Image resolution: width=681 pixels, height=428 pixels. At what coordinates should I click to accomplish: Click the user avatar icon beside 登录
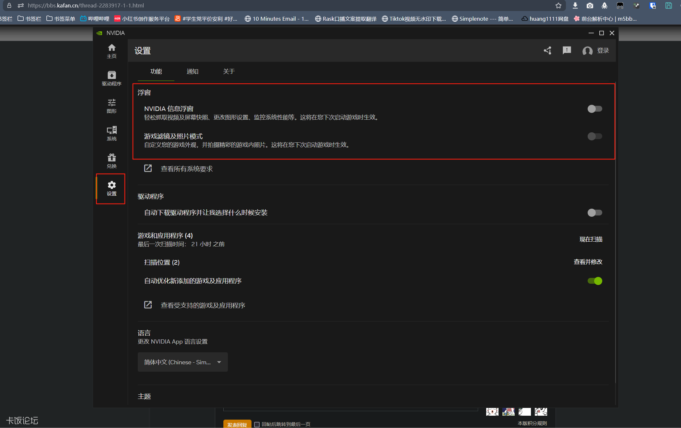587,51
